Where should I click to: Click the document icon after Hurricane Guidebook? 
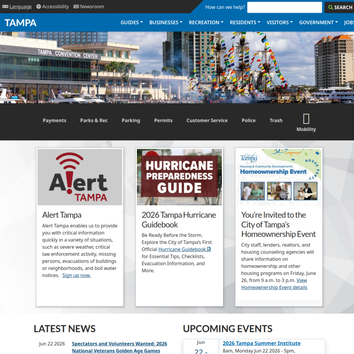click(x=209, y=249)
